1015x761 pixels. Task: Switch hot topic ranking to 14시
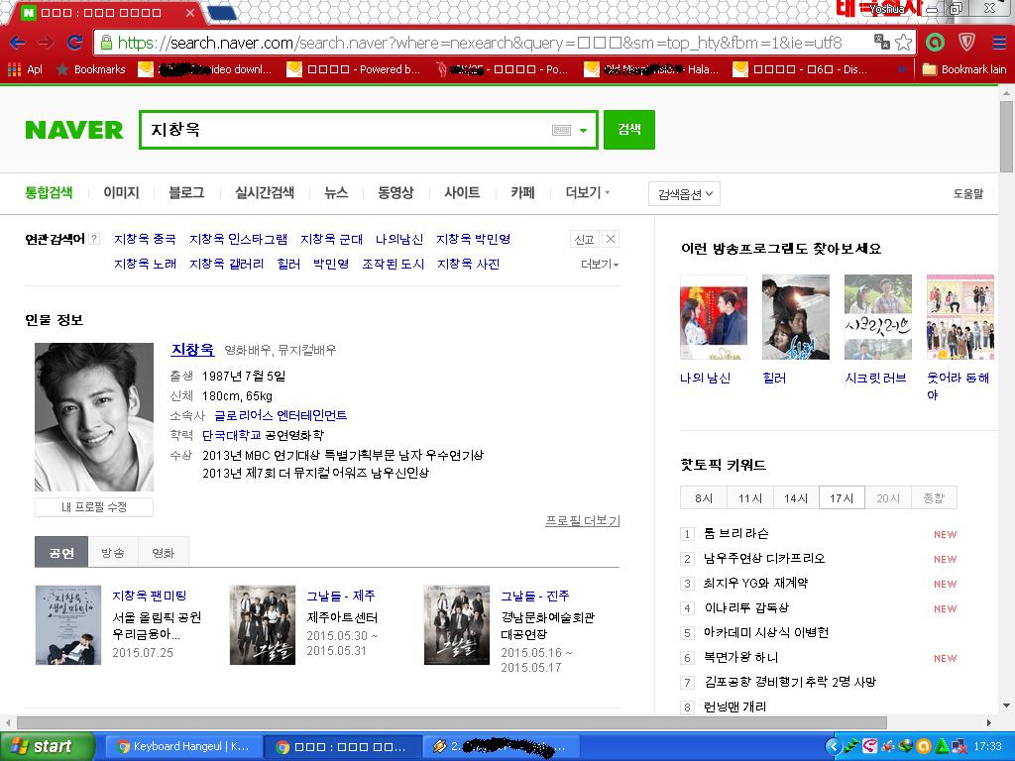795,498
